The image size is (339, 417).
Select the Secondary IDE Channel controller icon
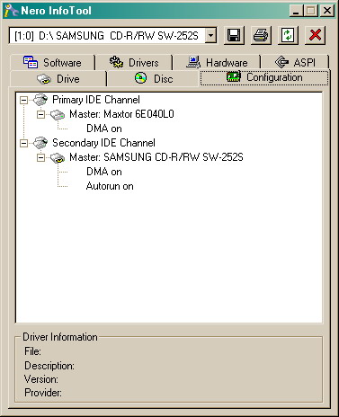pyautogui.click(x=40, y=143)
